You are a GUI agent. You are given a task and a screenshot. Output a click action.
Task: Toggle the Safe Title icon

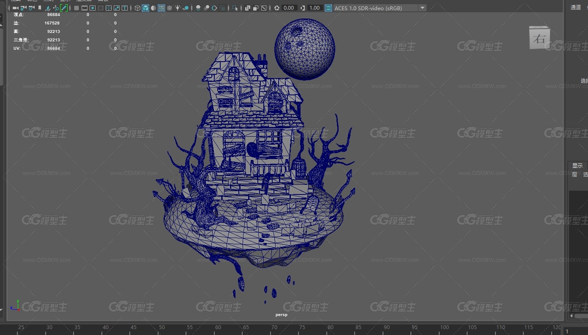125,8
